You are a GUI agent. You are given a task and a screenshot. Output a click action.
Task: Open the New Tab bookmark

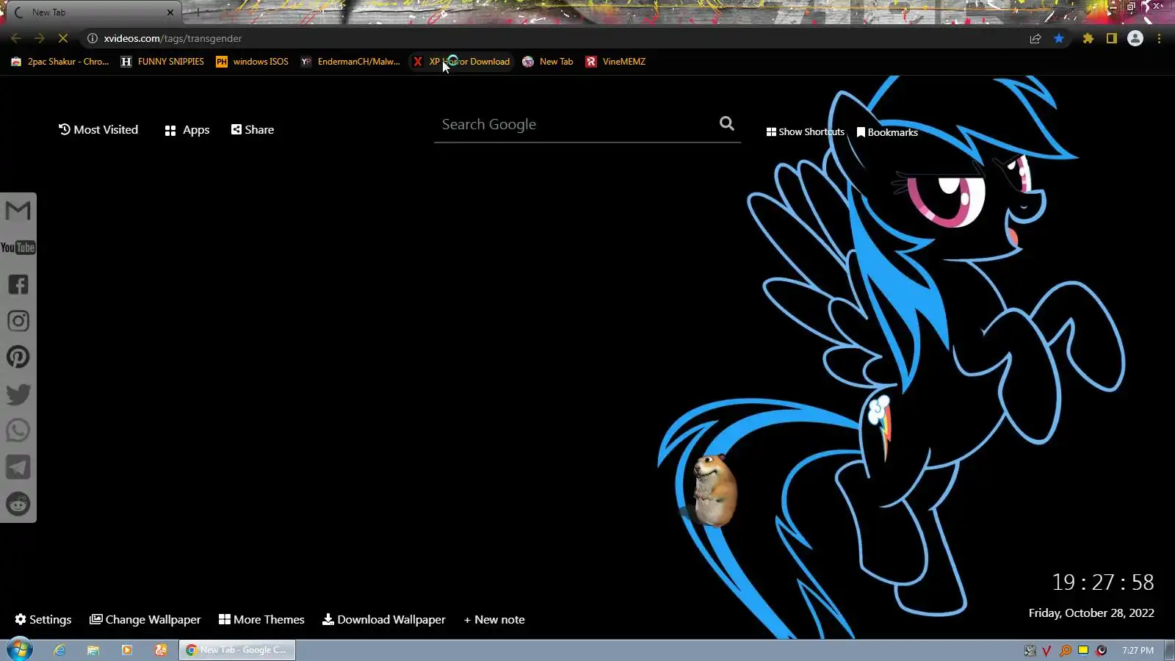548,62
